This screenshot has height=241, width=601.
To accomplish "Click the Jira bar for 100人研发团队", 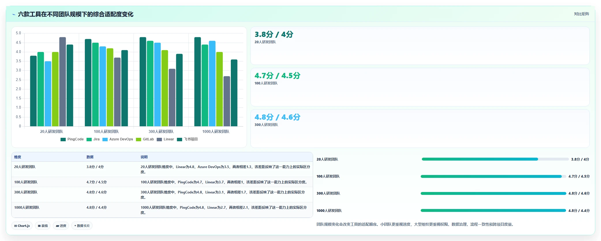I will point(96,84).
